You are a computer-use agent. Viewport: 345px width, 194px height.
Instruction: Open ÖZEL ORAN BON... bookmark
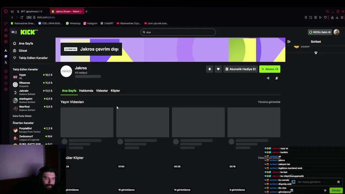(50, 23)
